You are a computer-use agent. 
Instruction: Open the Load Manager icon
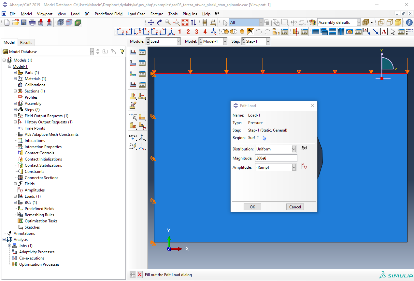coord(142,52)
